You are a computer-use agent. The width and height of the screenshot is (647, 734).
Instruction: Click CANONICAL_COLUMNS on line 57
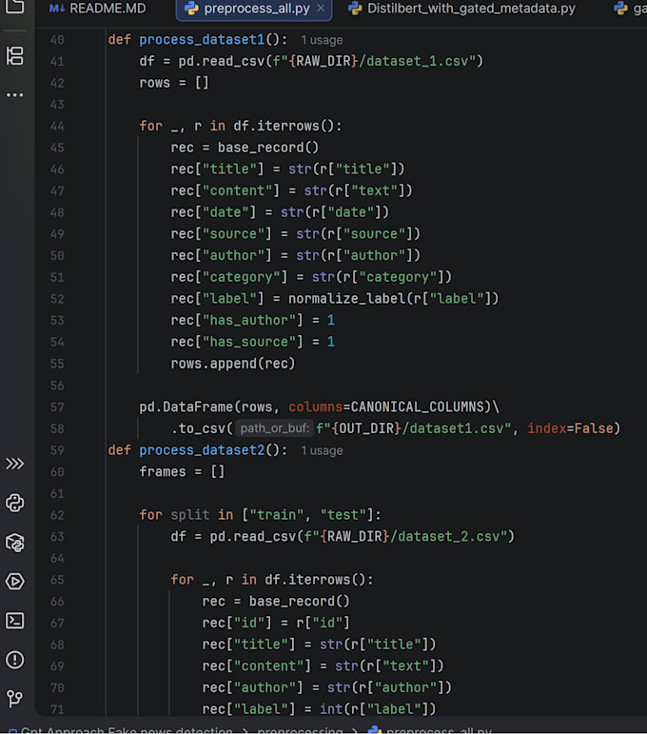click(418, 407)
